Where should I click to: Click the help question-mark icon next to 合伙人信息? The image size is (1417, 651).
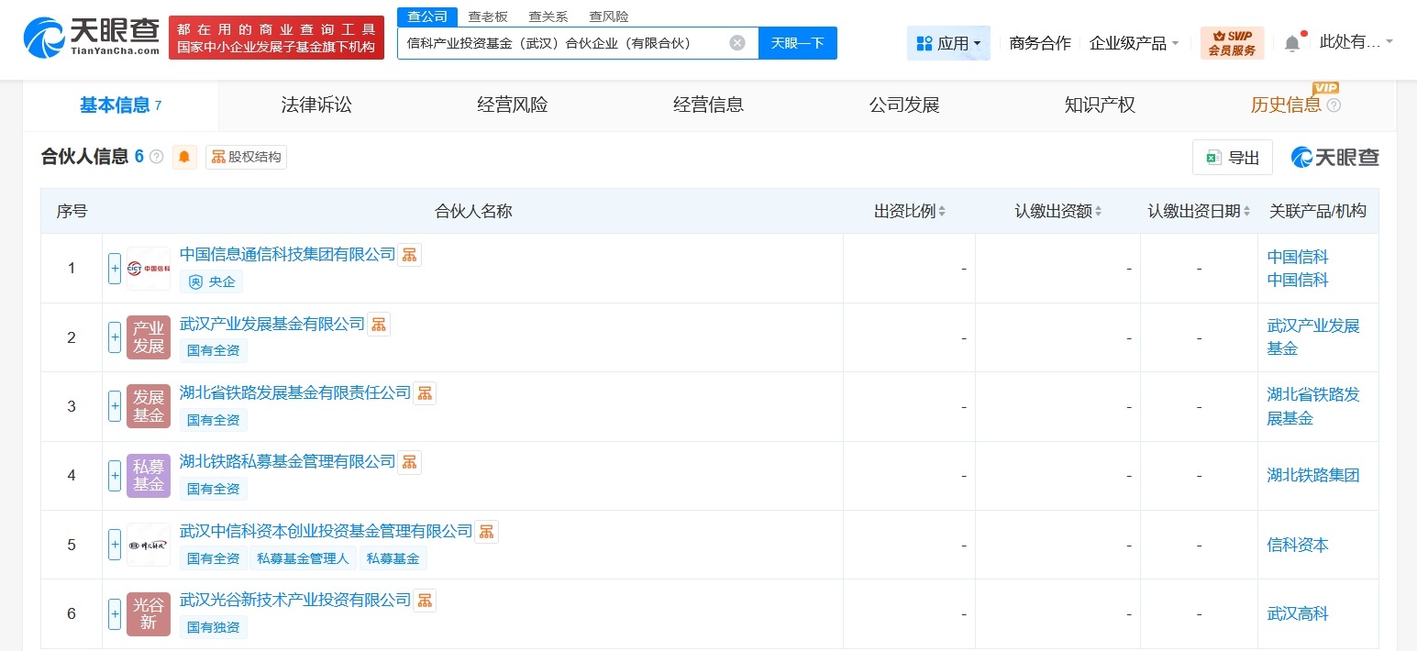tap(158, 157)
